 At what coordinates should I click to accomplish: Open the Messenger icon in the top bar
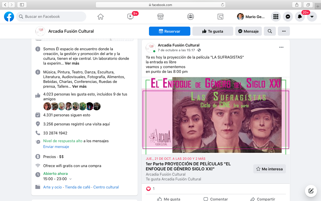pos(288,17)
